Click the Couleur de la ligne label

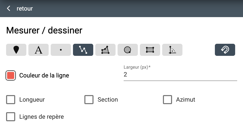point(44,75)
